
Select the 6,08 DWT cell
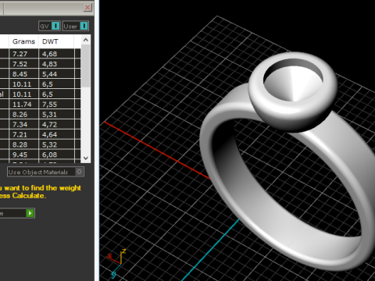(56, 155)
